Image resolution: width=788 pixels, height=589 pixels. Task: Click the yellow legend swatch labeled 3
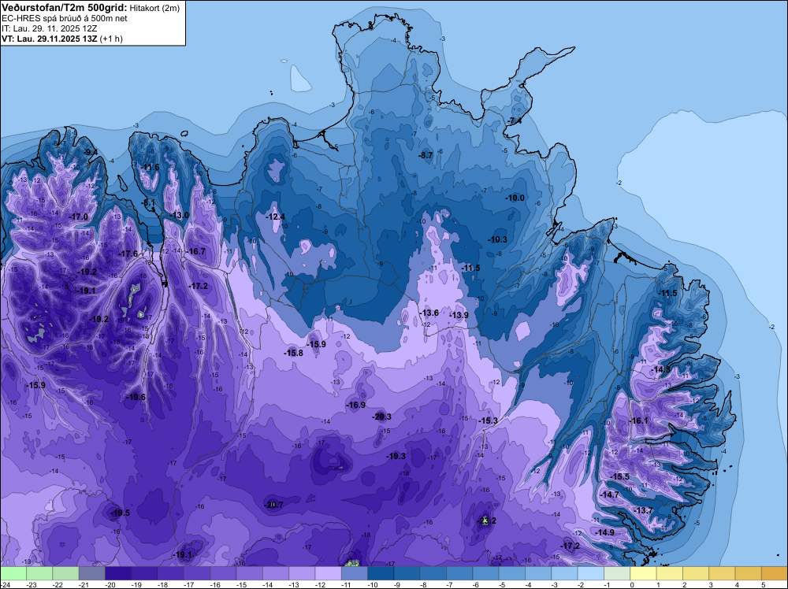[x=722, y=573]
